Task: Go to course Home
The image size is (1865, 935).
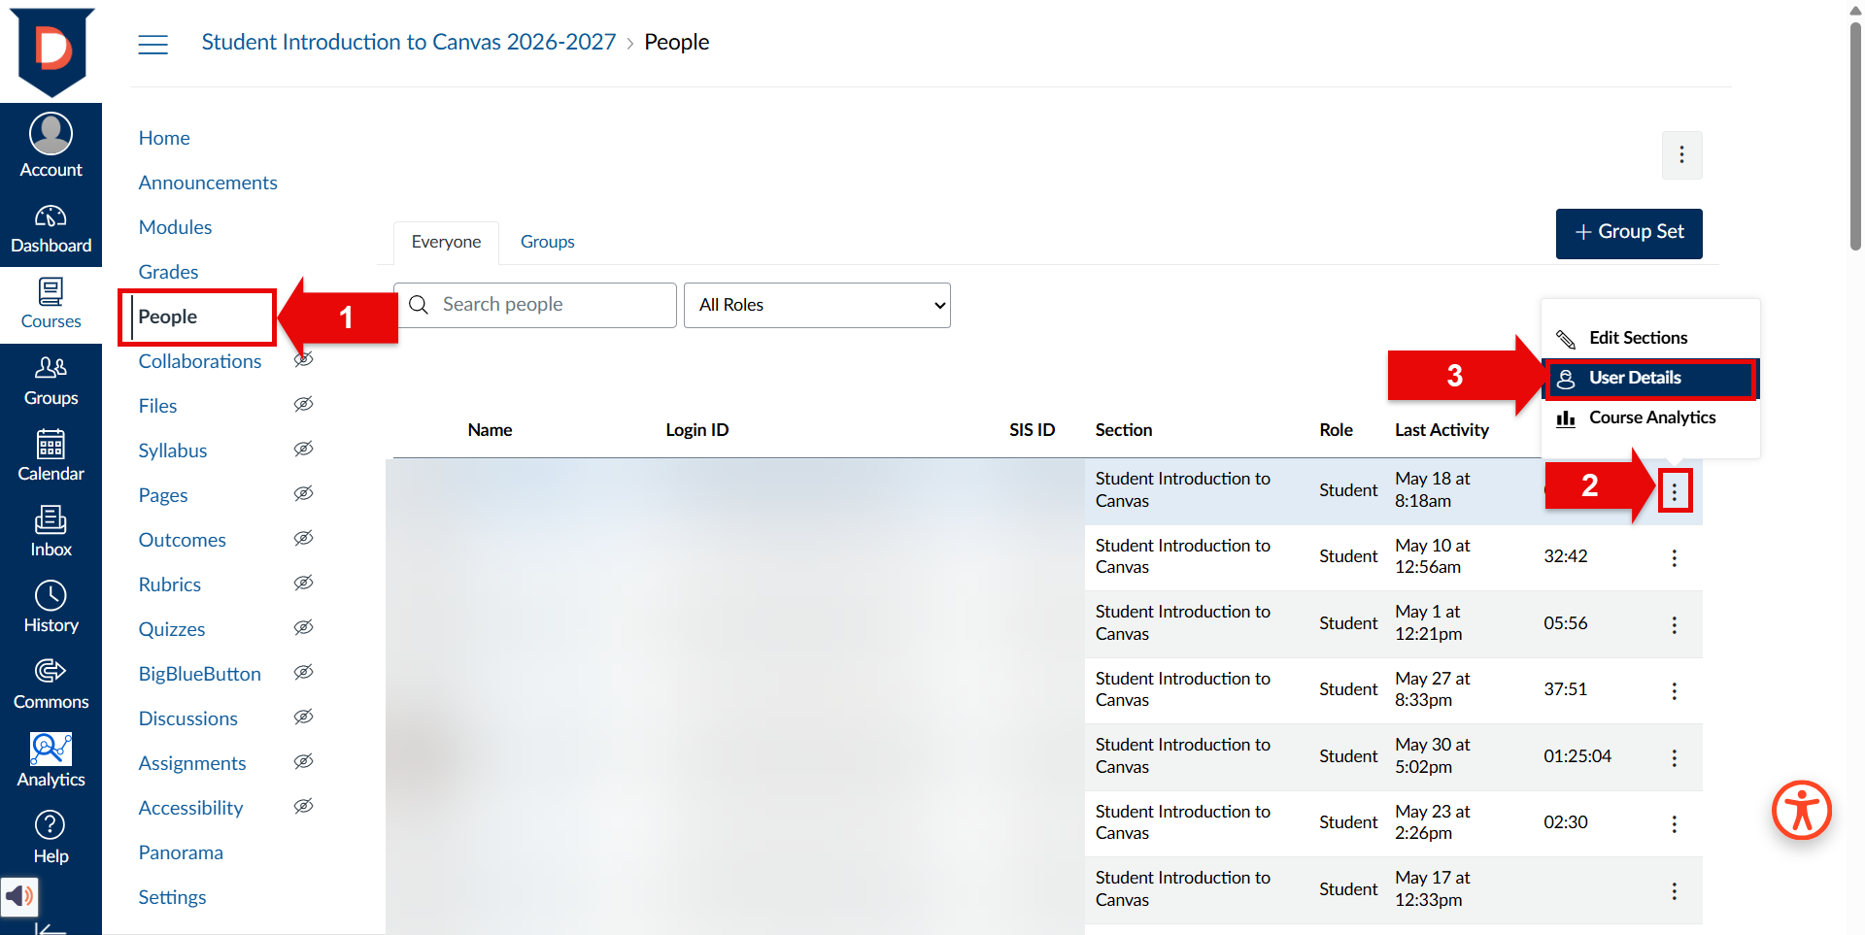Action: [x=164, y=138]
